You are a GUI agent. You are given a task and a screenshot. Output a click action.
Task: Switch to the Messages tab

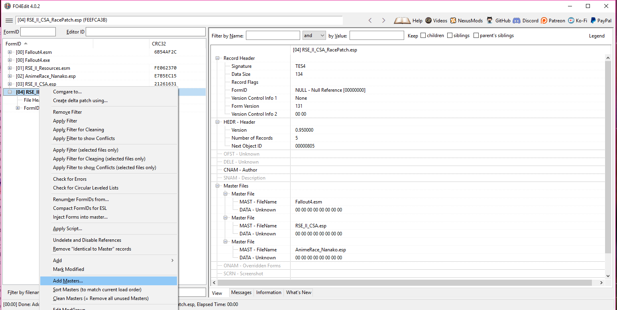tap(242, 292)
